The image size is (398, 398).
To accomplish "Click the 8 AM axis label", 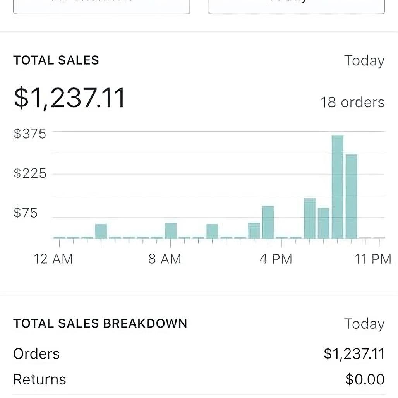I will (165, 259).
